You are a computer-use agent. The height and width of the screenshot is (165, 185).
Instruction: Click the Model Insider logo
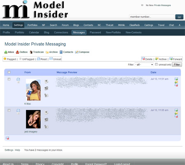pos(35,10)
